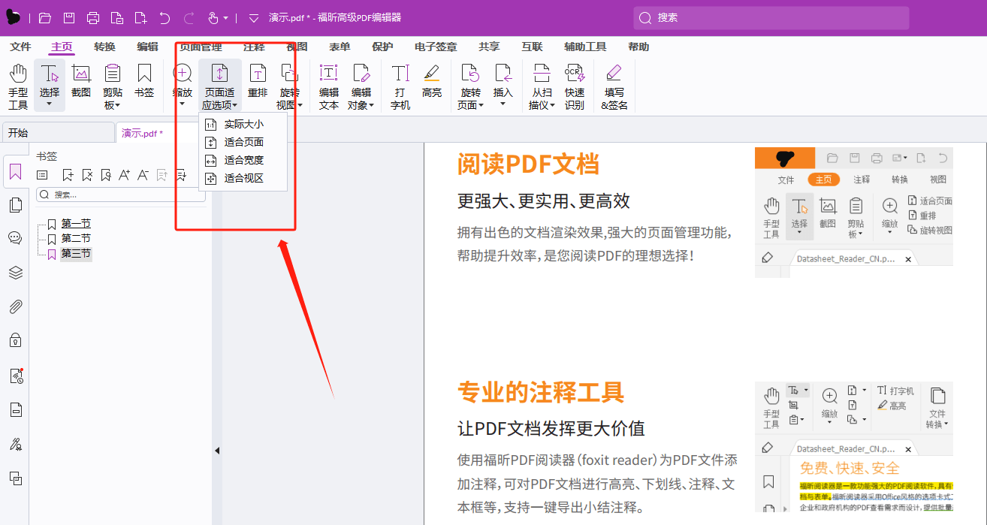Viewport: 987px width, 525px height.
Task: Switch to the 表单 ribbon tab
Action: tap(340, 47)
